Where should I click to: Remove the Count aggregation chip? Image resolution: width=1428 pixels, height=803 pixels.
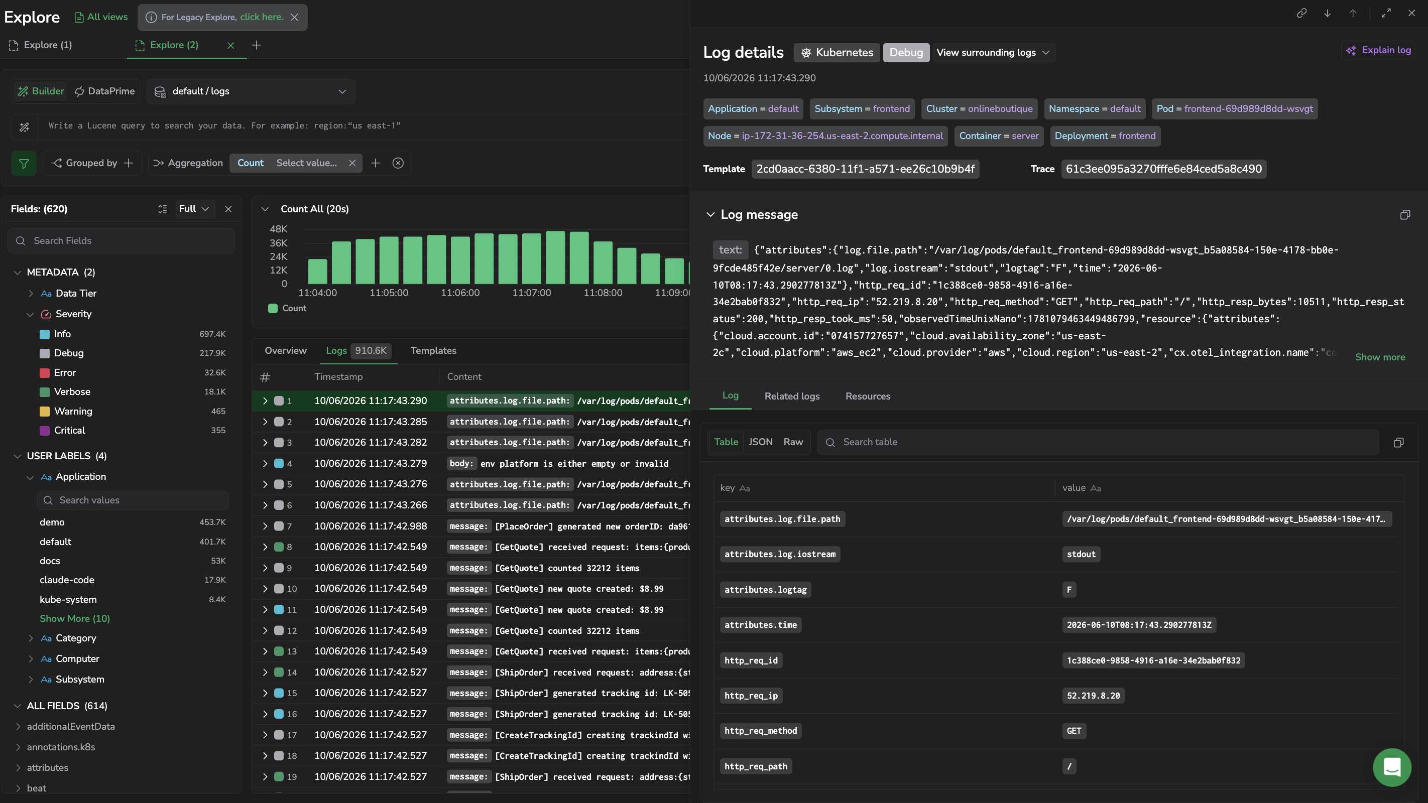(352, 163)
